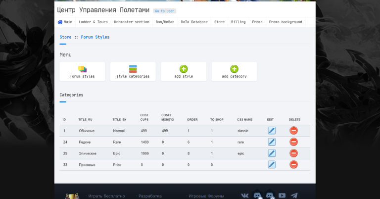Click the add category plus icon
The height and width of the screenshot is (199, 380).
pos(234,69)
